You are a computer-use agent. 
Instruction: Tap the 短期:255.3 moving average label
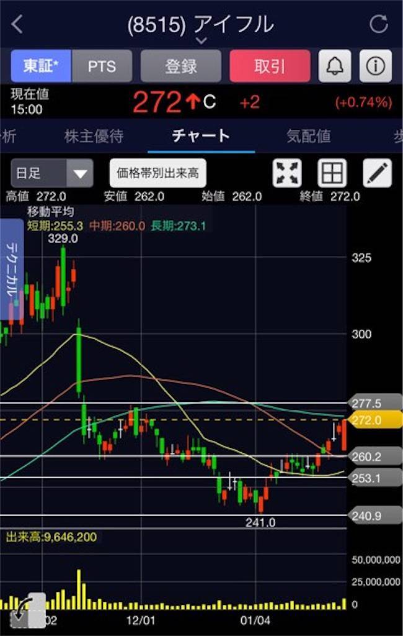(55, 226)
